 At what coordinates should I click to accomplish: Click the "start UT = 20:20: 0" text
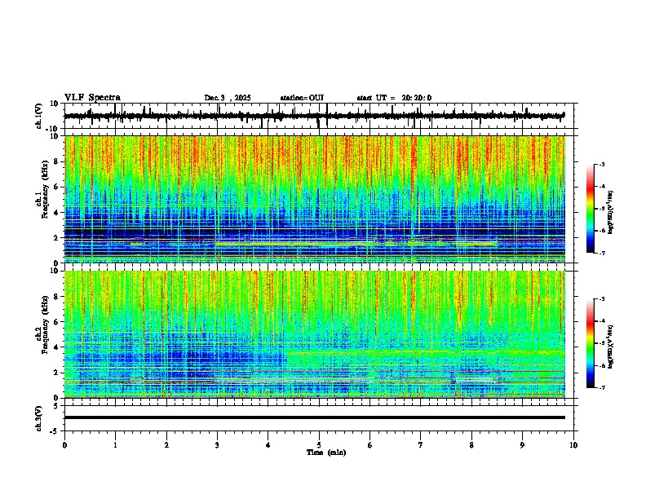click(394, 98)
